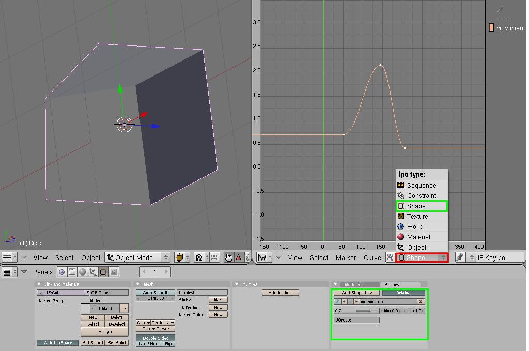Click the Sequence filmstrip icon in Ipo list
Image resolution: width=529 pixels, height=351 pixels.
401,185
